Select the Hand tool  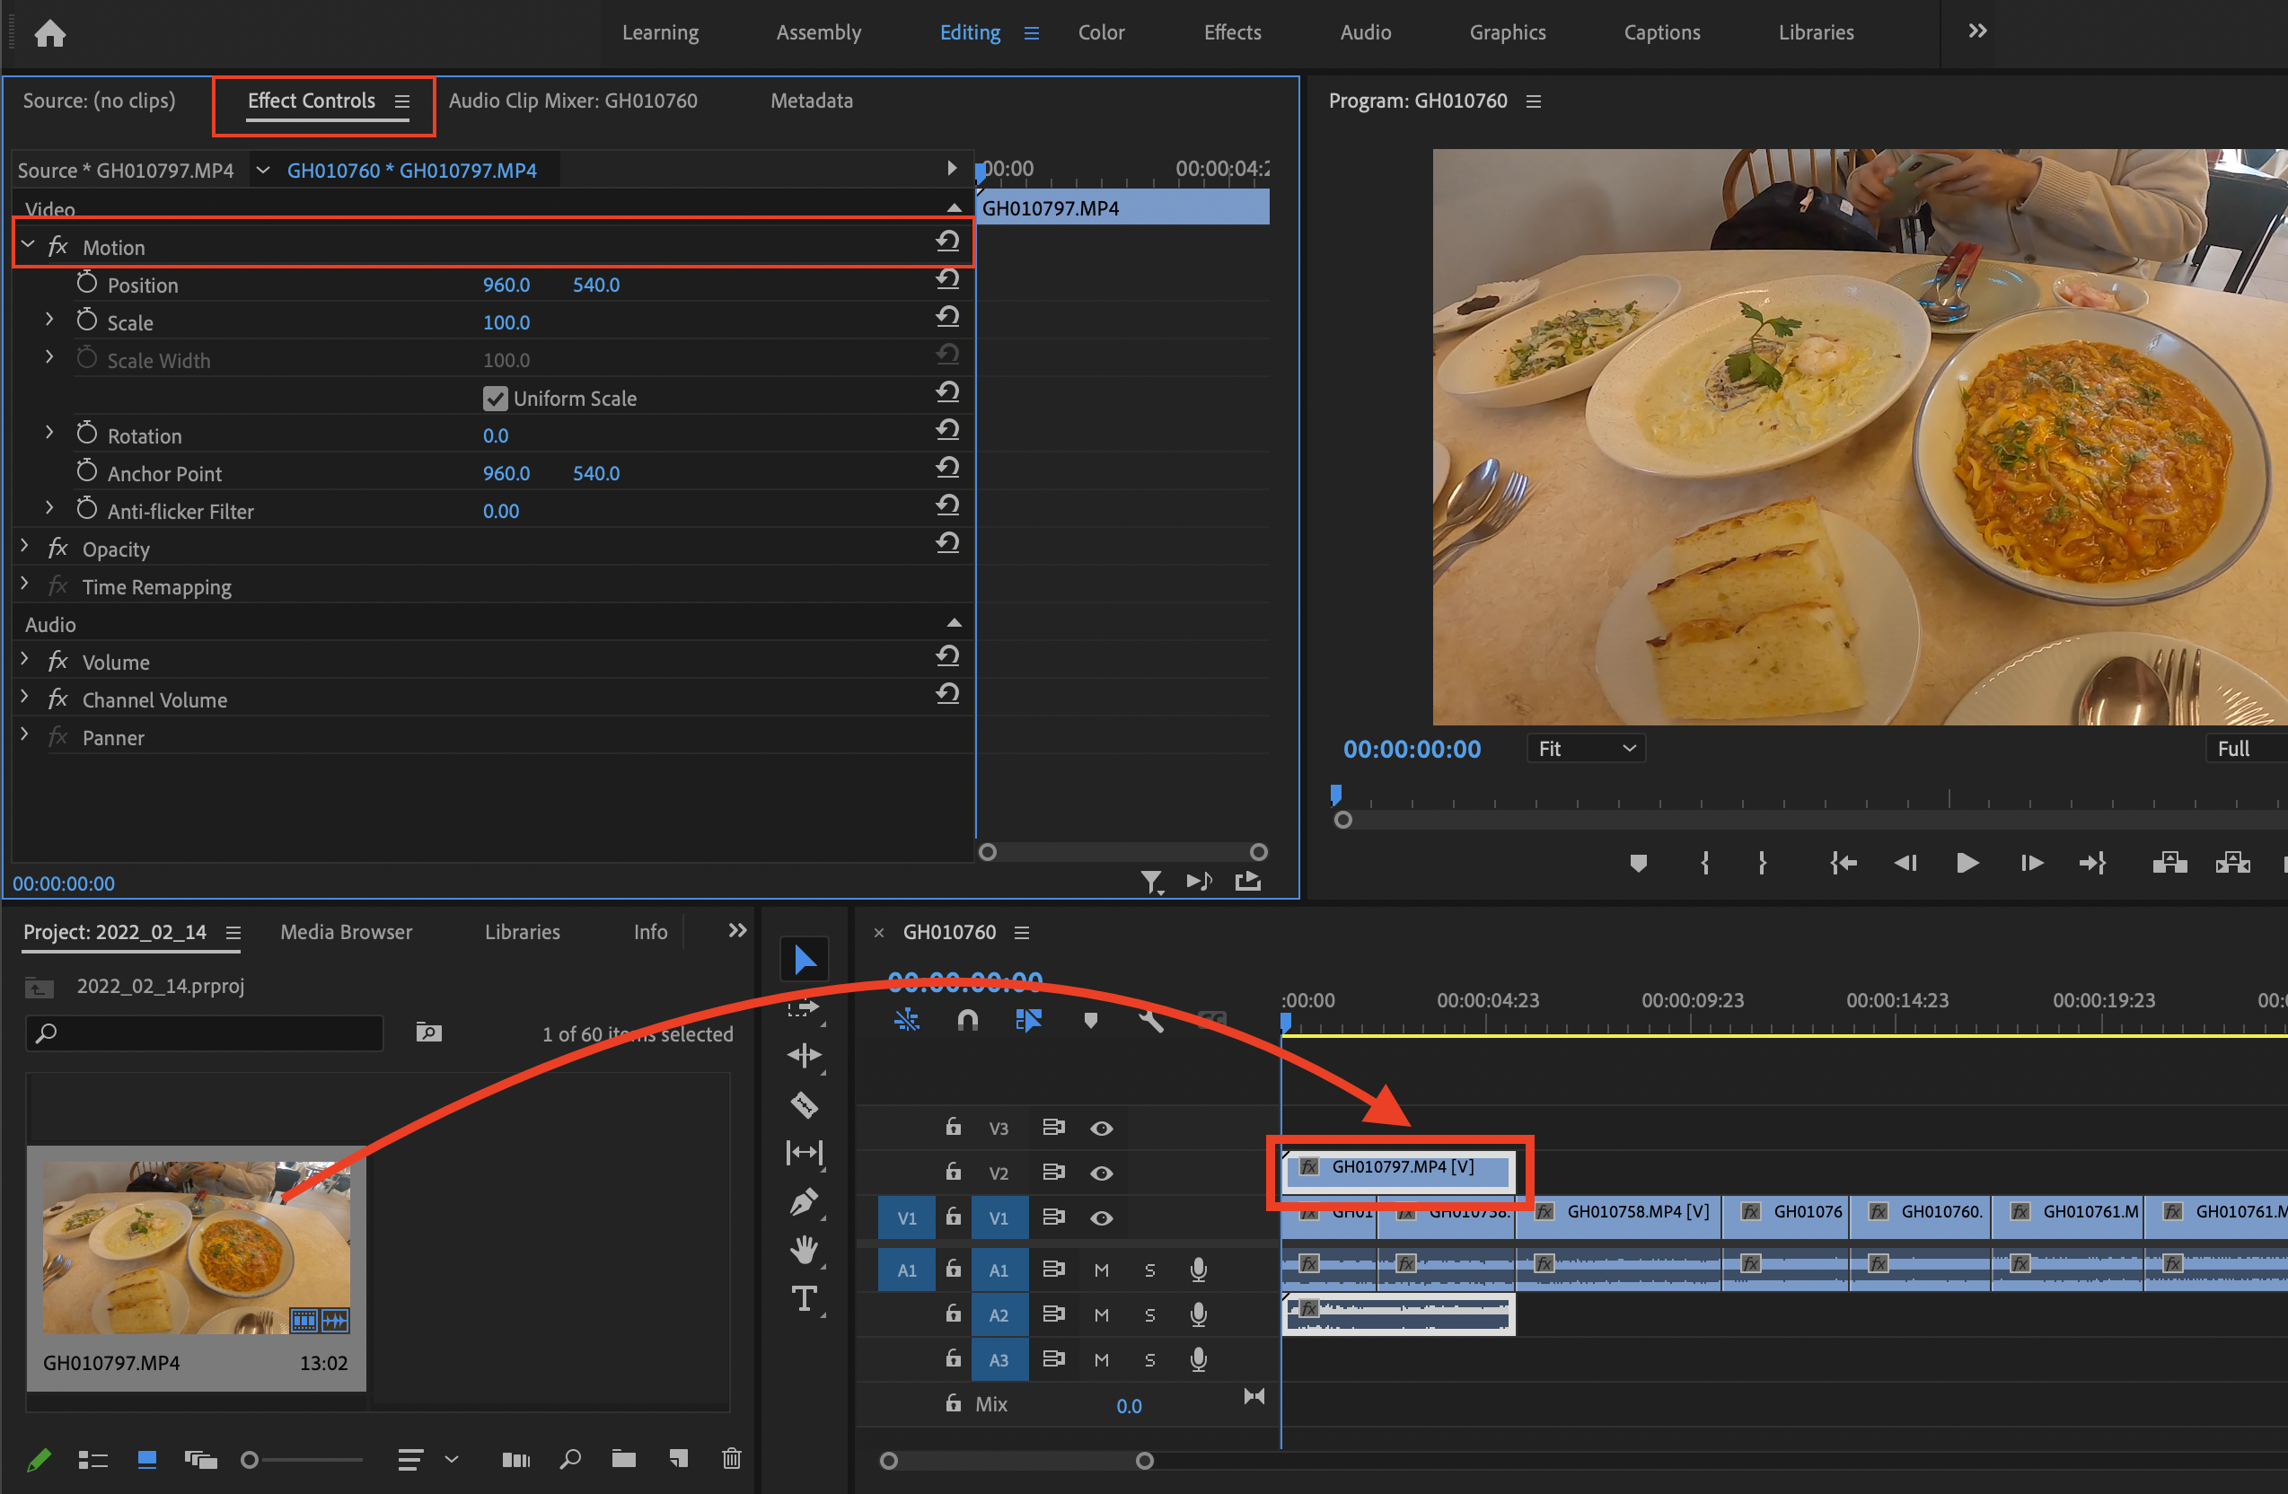[804, 1250]
